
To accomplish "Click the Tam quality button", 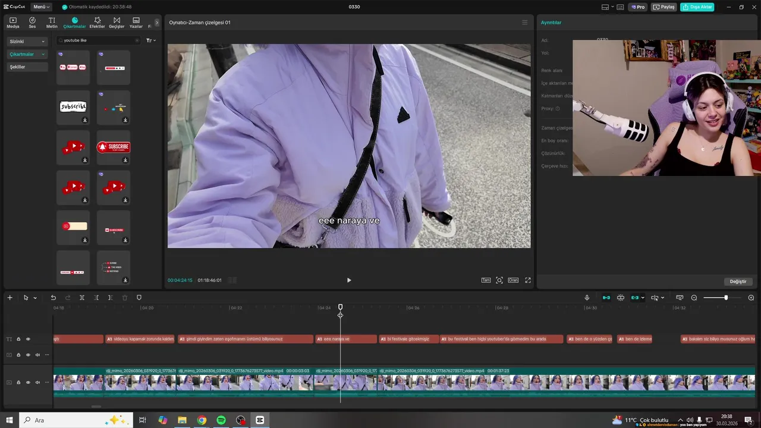I will tap(486, 280).
